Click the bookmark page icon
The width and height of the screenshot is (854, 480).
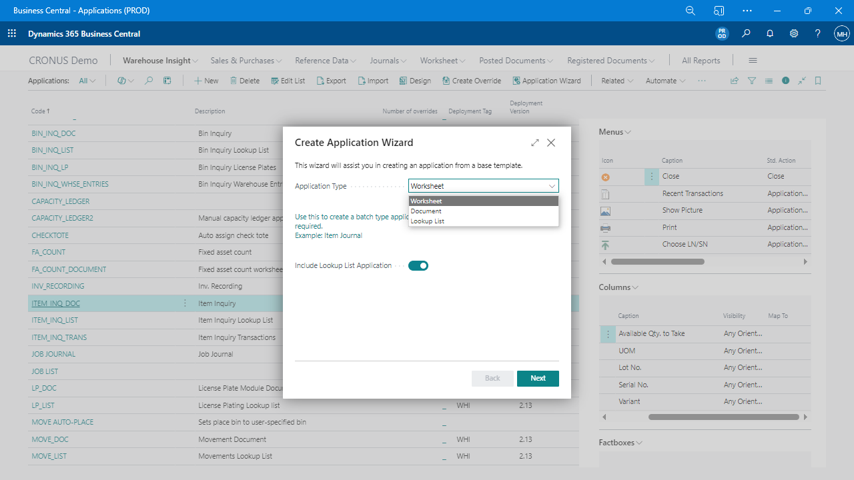pyautogui.click(x=818, y=80)
